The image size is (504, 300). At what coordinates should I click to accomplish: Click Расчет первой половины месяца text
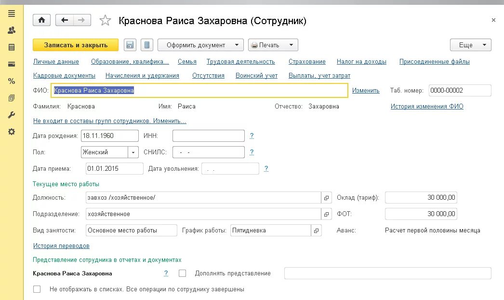pyautogui.click(x=432, y=231)
